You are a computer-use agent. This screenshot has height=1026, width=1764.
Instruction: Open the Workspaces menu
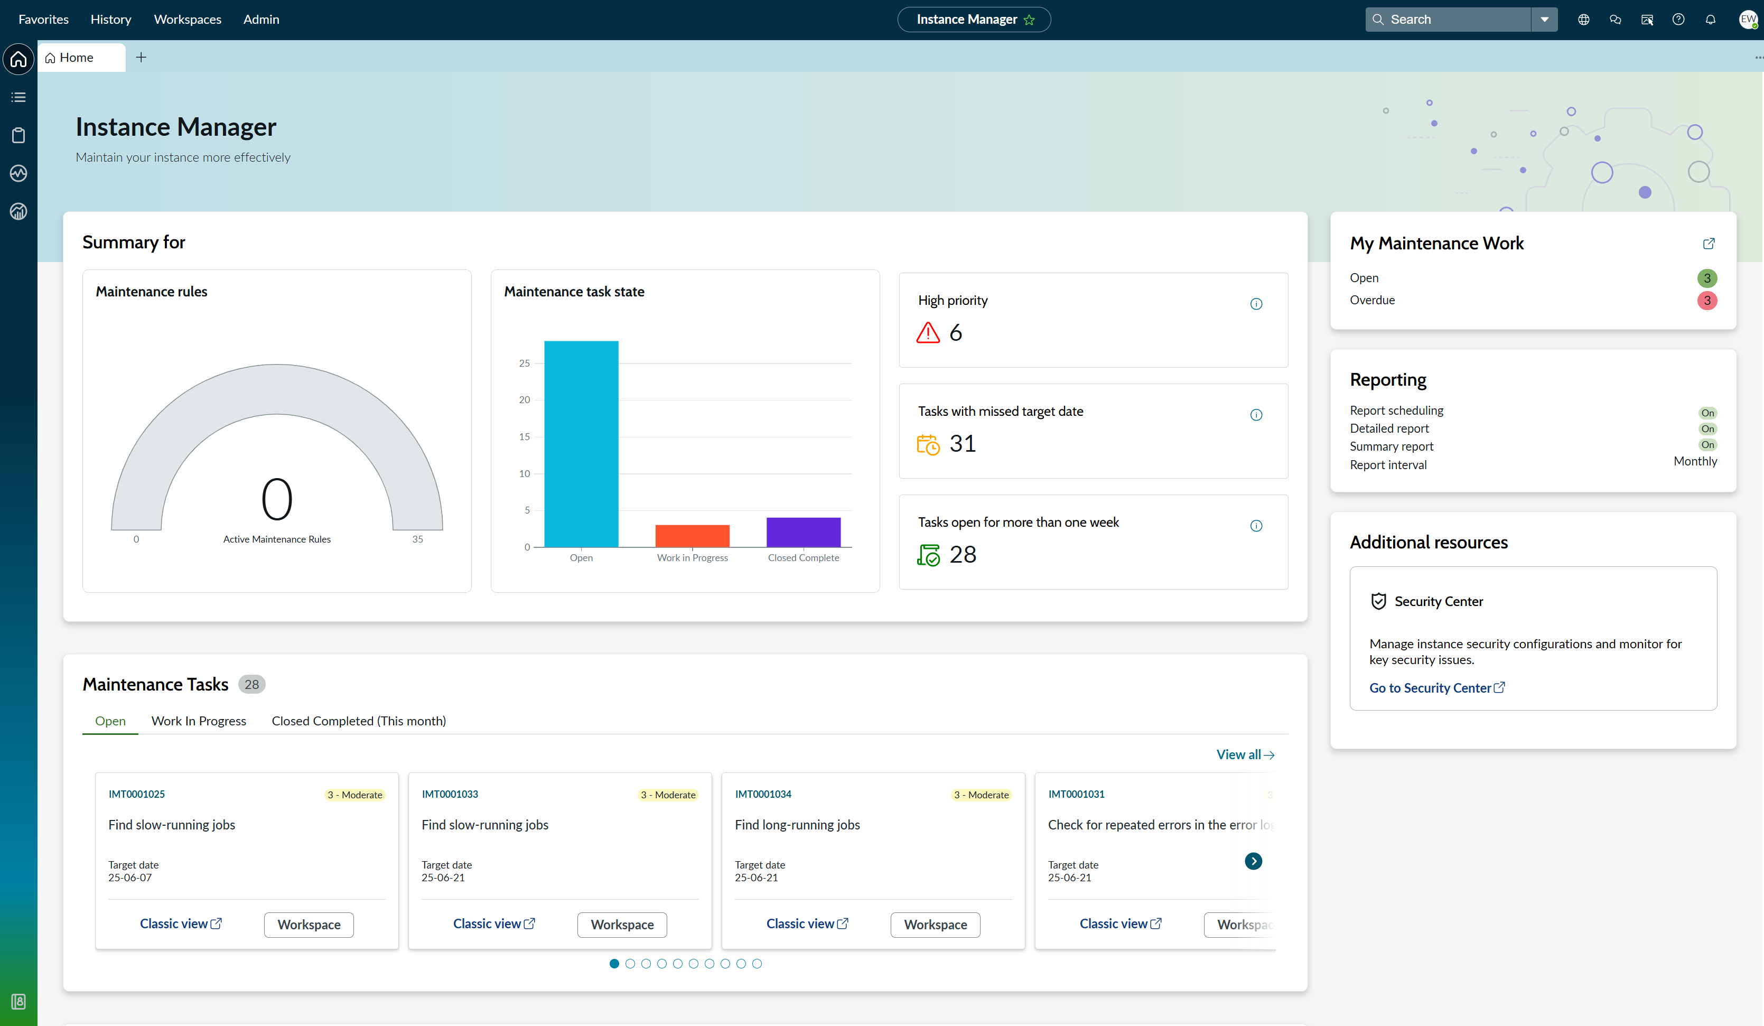tap(188, 20)
